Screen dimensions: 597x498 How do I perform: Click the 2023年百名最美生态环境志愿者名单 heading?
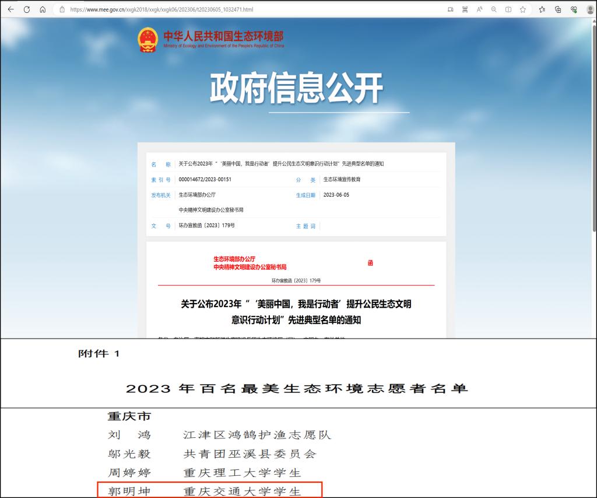(297, 389)
